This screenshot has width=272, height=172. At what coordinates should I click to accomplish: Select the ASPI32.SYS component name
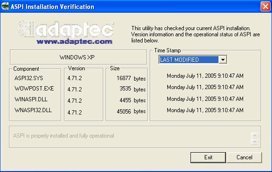[x=28, y=78]
